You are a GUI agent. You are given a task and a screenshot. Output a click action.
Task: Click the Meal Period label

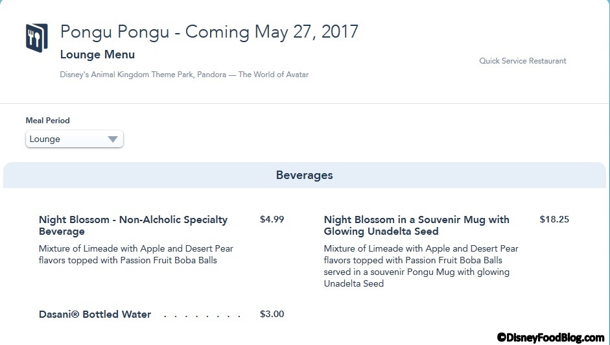click(x=47, y=121)
